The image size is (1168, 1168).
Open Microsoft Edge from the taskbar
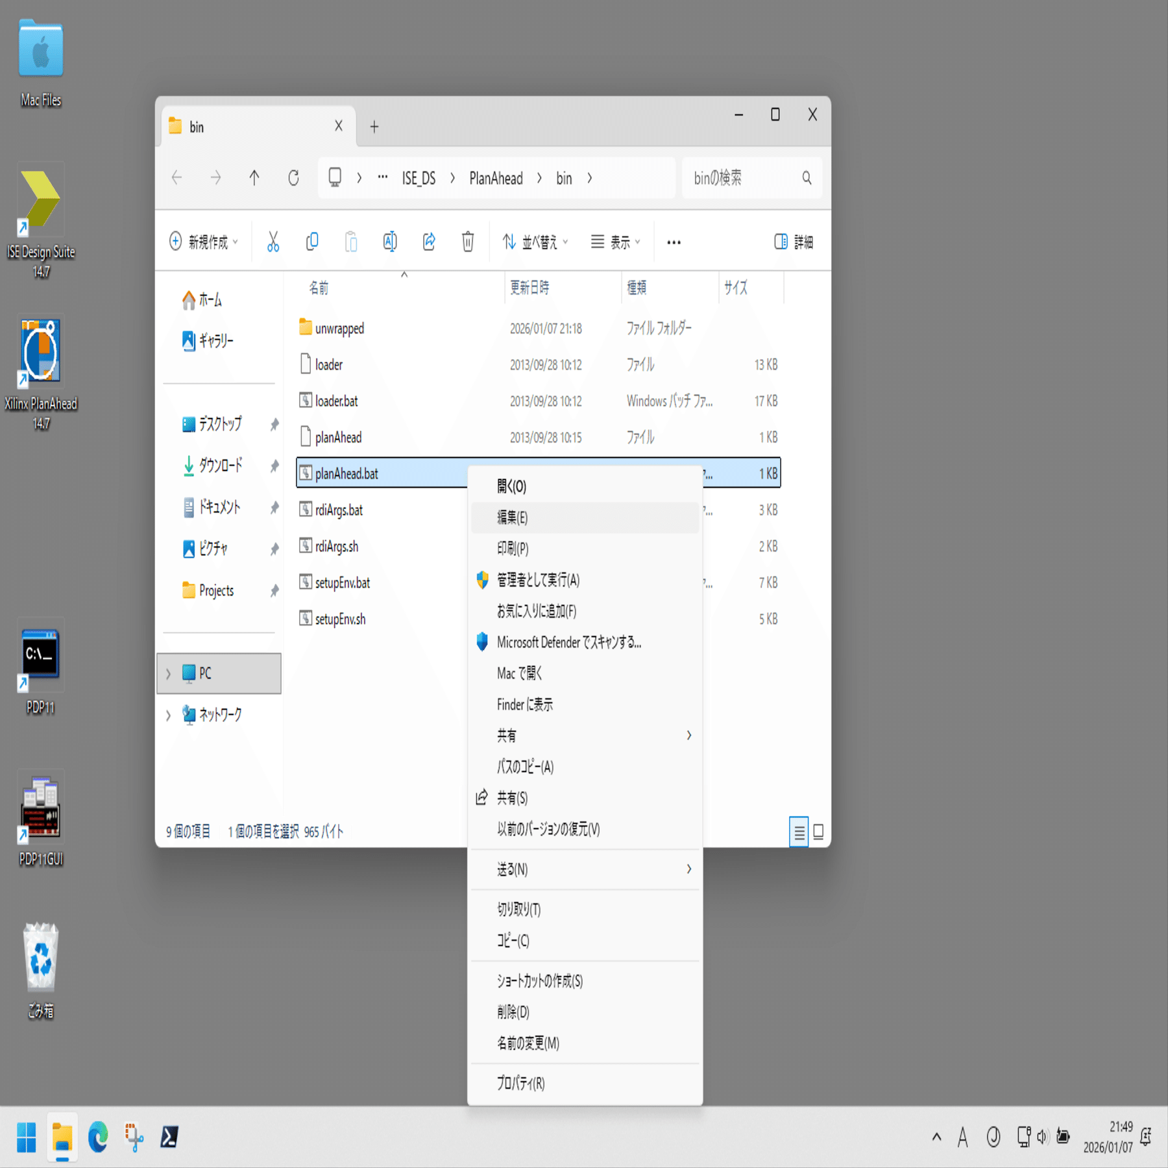pyautogui.click(x=98, y=1137)
